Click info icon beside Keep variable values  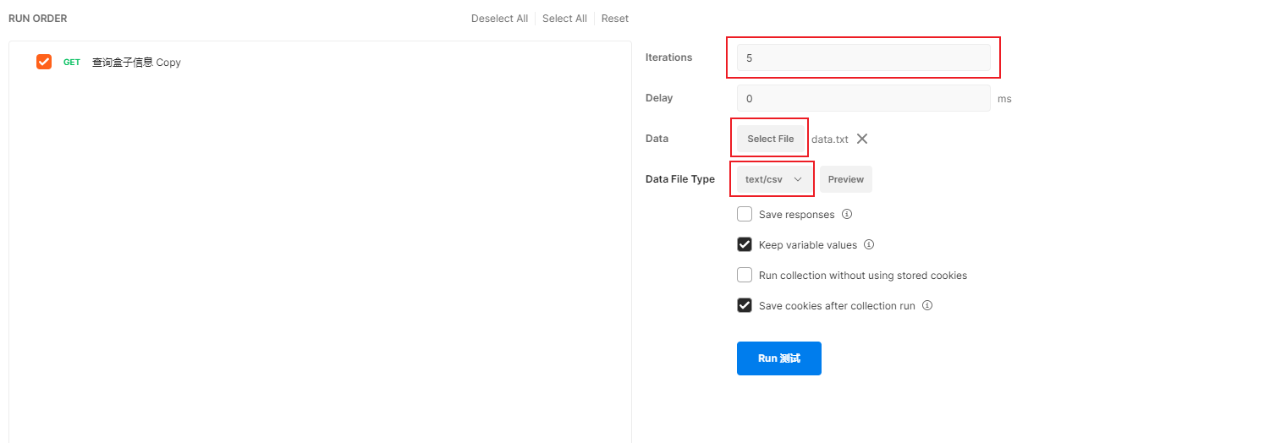coord(869,245)
